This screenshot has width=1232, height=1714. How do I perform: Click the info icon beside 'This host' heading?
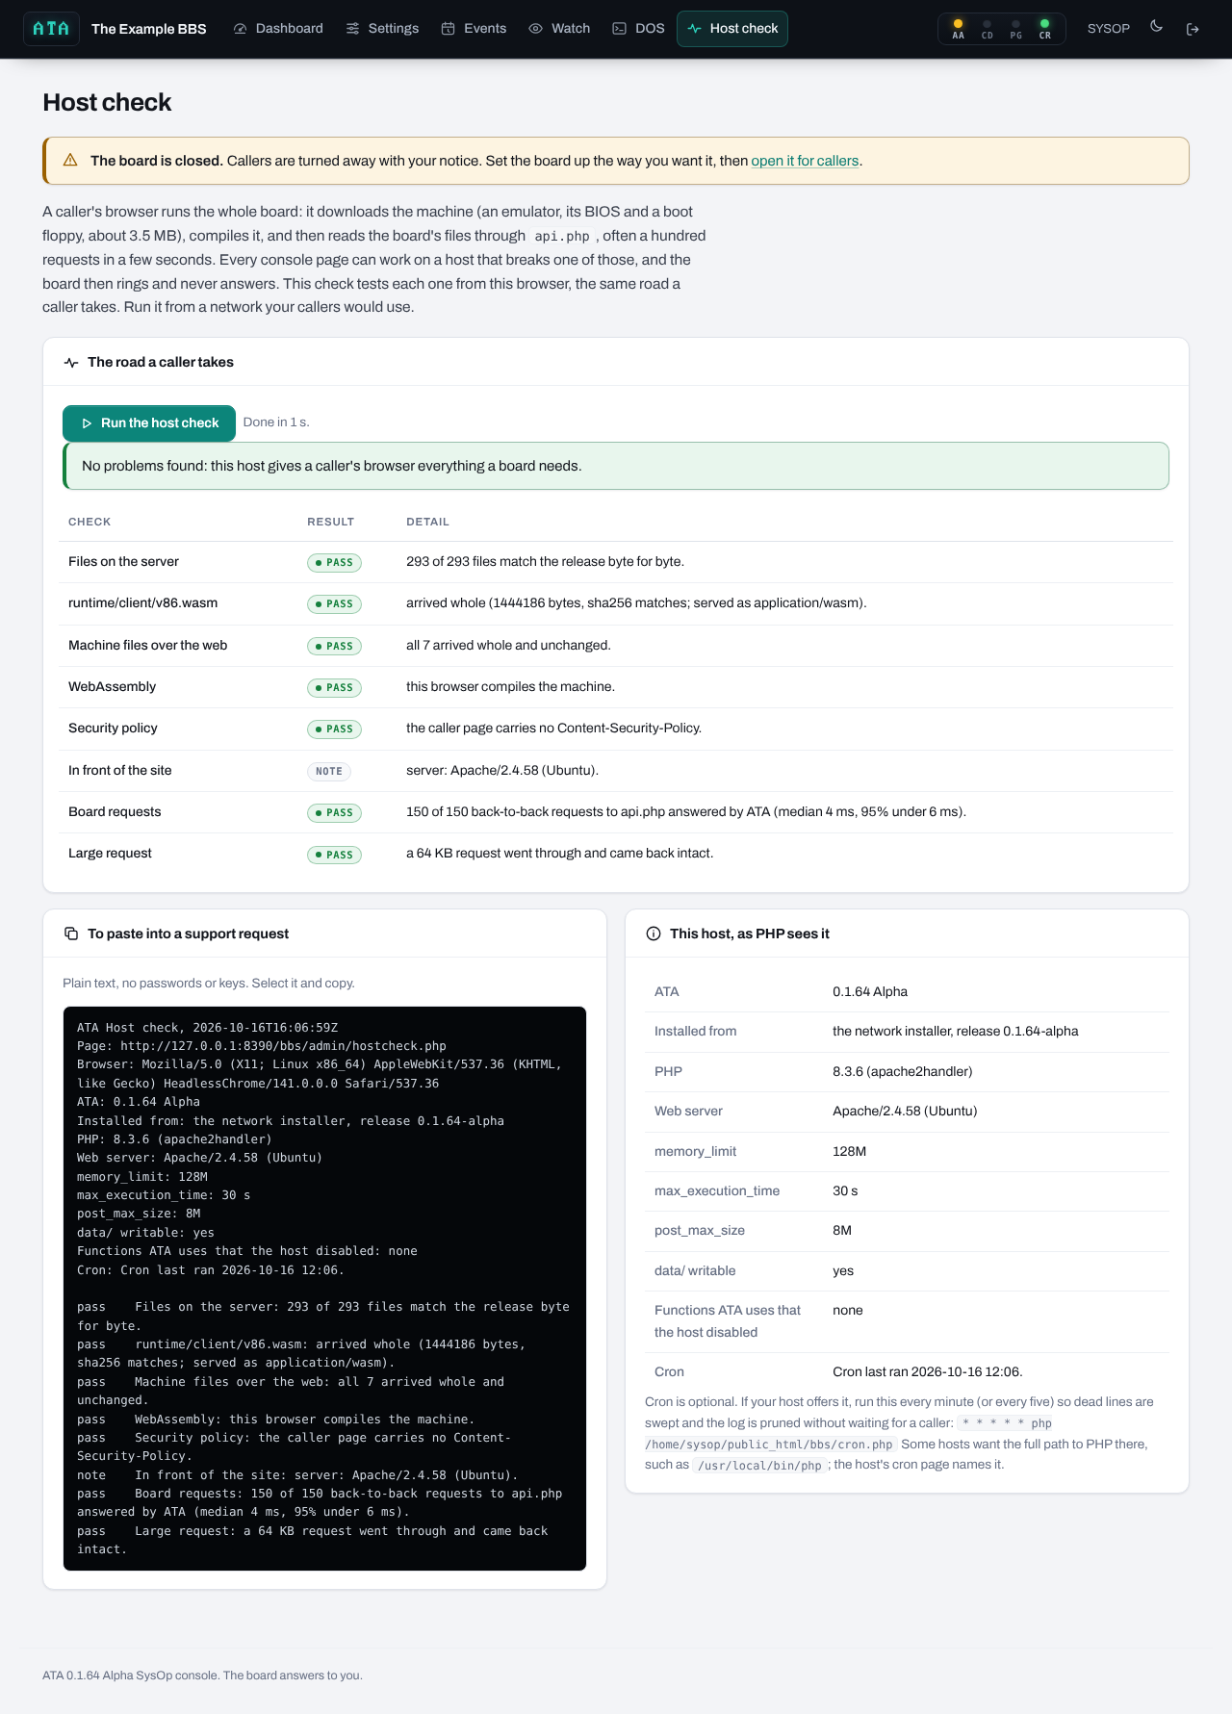click(x=654, y=934)
